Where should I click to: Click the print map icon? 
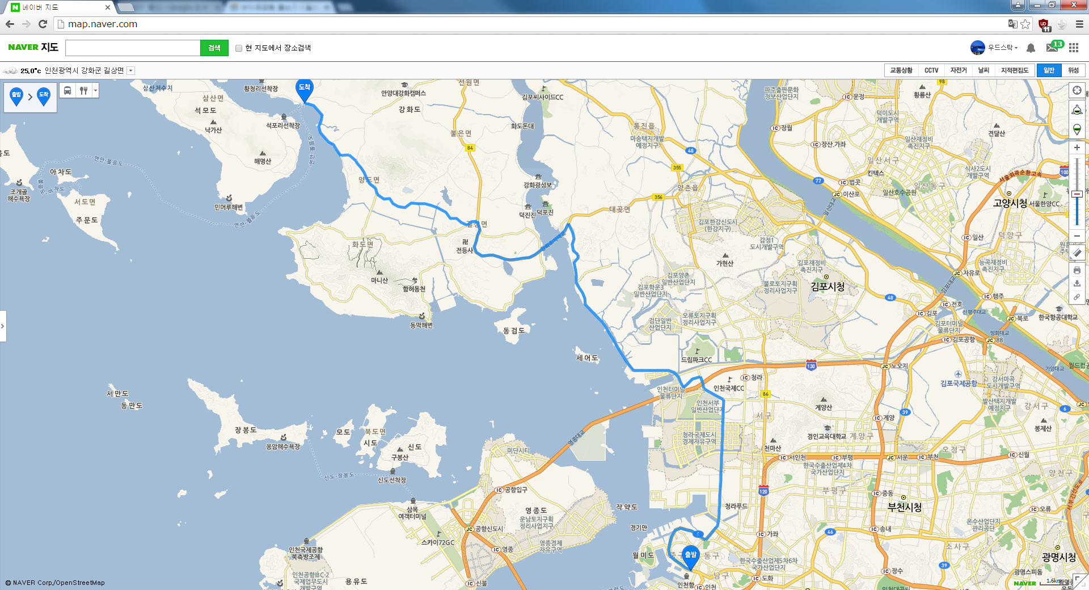[x=1077, y=271]
